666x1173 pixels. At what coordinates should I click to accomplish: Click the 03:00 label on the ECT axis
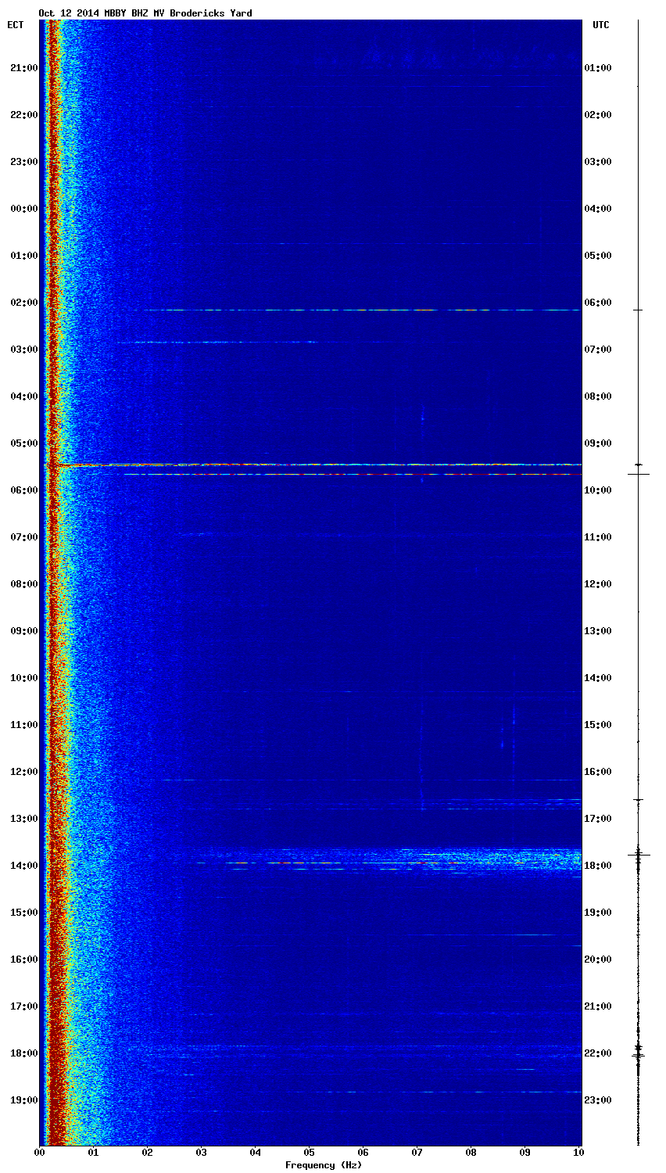23,350
